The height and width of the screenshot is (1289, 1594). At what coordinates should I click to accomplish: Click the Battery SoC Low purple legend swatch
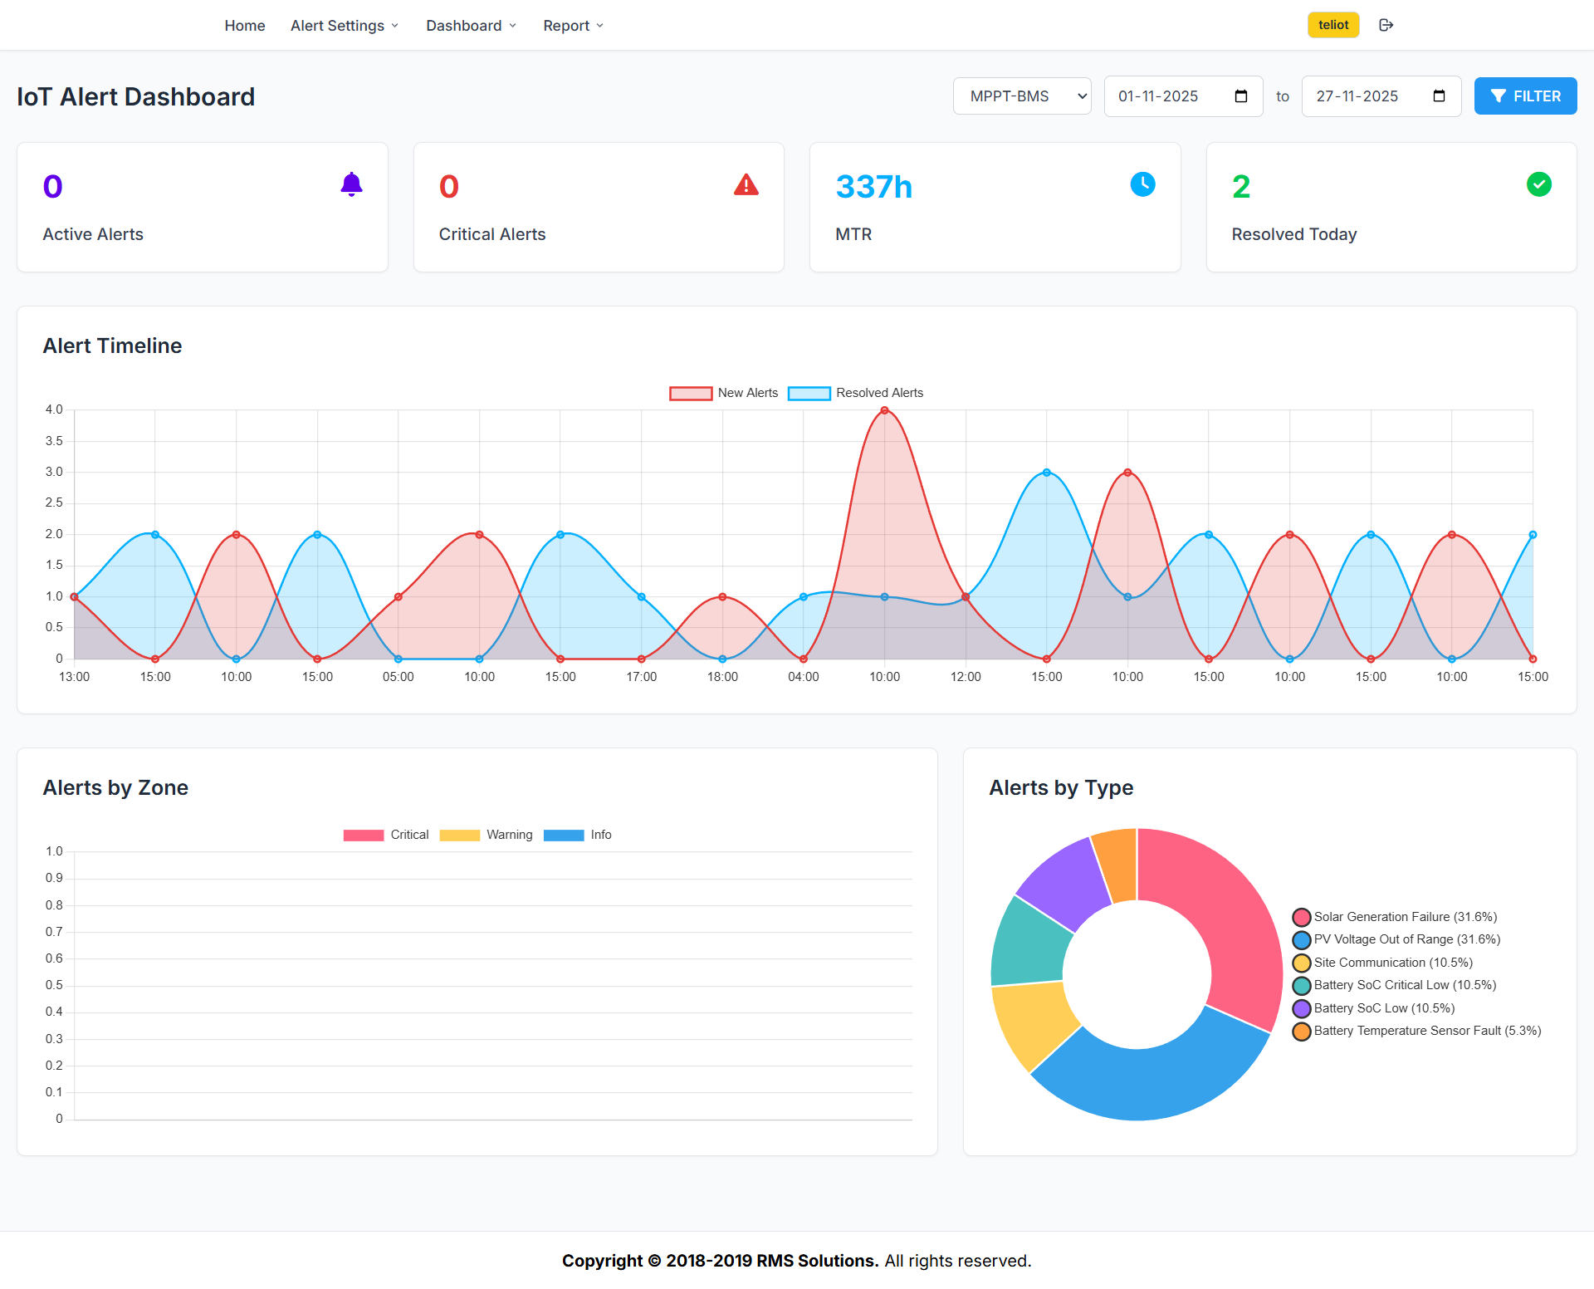pos(1301,1008)
